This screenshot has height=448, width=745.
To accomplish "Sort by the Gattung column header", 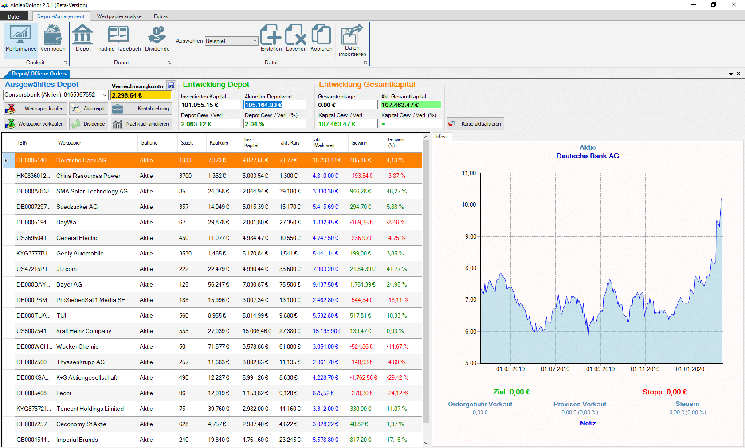I will pyautogui.click(x=157, y=143).
